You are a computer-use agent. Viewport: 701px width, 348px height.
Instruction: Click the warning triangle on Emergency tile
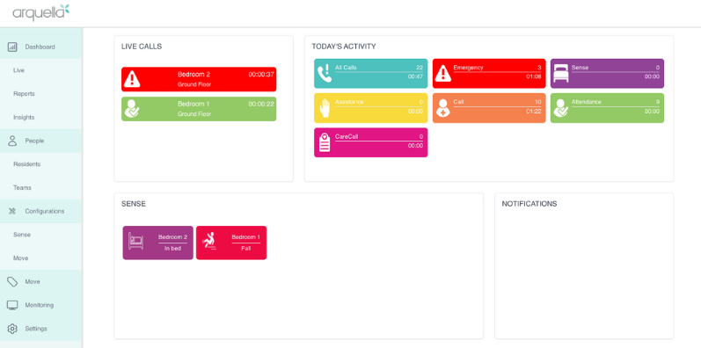point(443,73)
